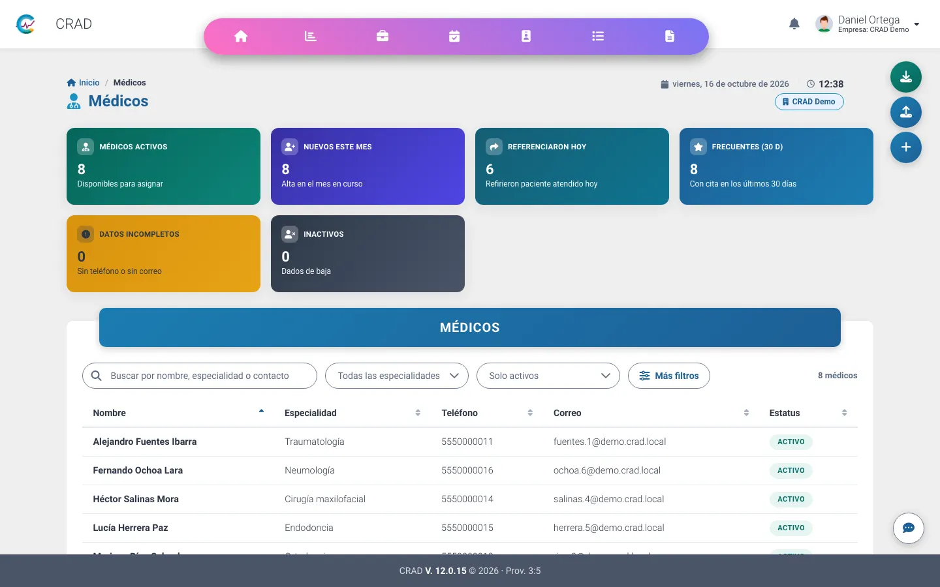Open the calendar check icon in navbar

pos(454,36)
